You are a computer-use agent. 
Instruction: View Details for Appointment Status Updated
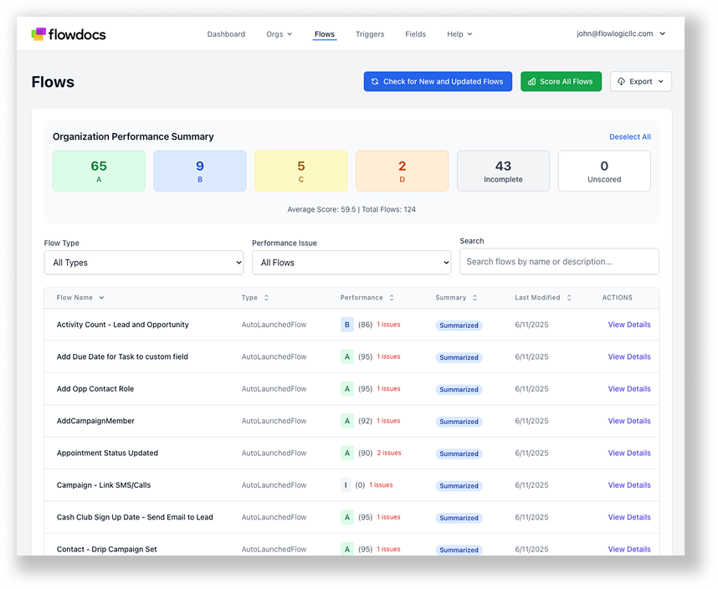coord(629,453)
